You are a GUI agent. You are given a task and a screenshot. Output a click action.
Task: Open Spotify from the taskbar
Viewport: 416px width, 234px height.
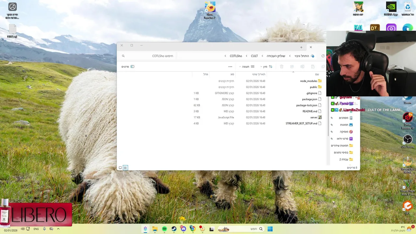pos(164,229)
